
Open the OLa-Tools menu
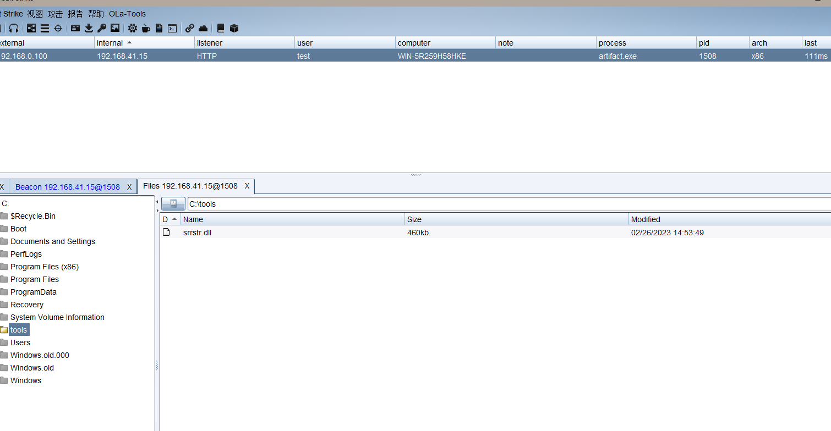coord(128,14)
